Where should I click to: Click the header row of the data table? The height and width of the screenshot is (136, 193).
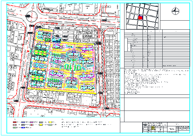click(157, 31)
